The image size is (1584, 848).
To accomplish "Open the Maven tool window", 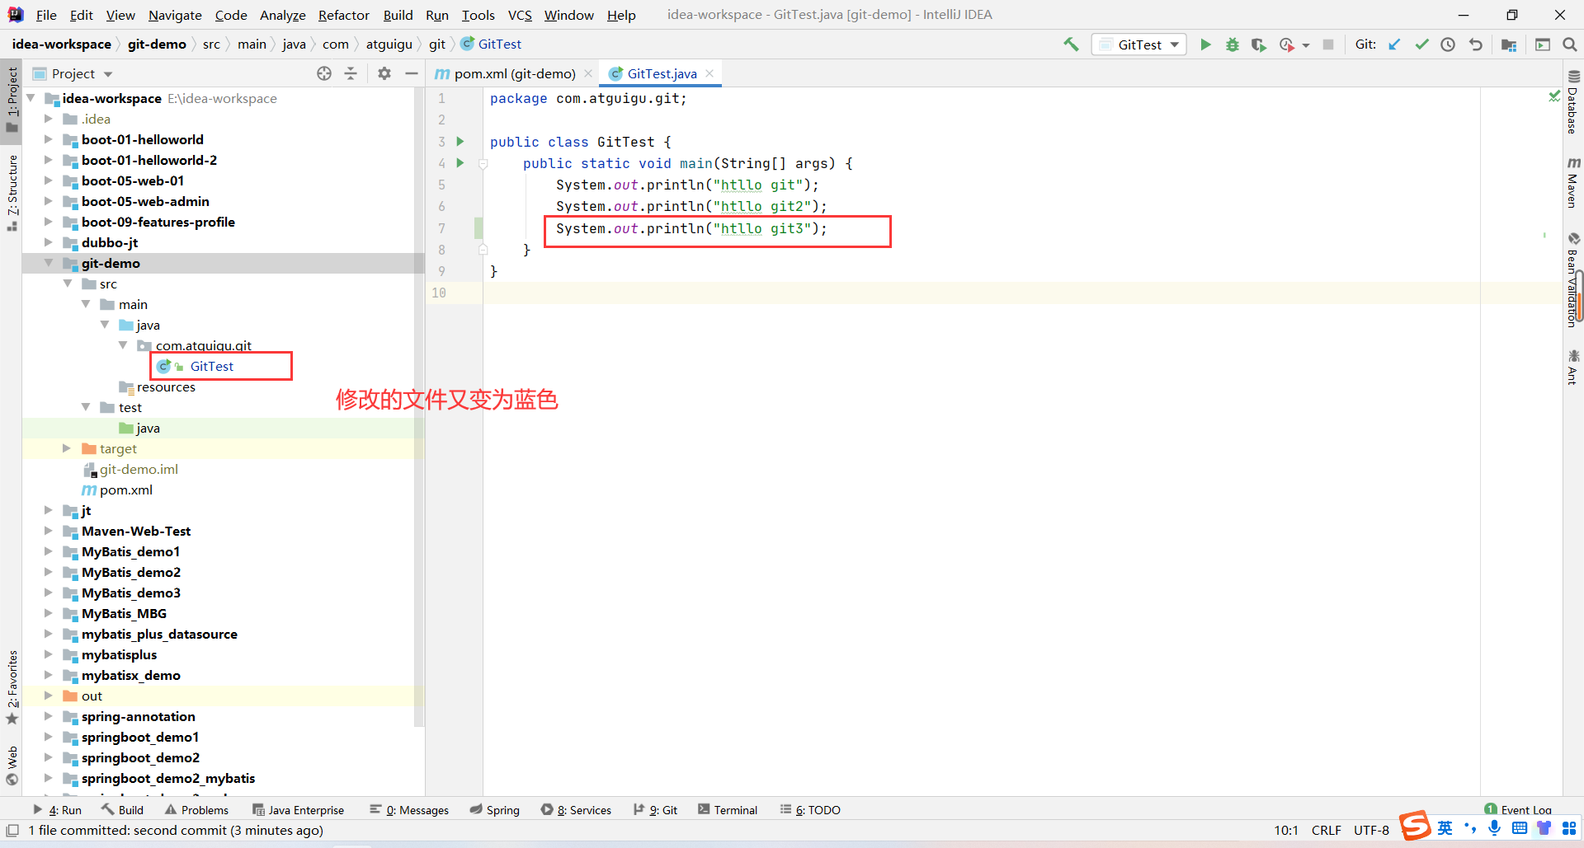I will (1573, 183).
